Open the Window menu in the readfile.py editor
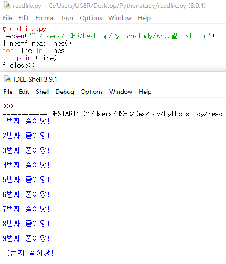Screen dimensions: 226x264 (120, 18)
